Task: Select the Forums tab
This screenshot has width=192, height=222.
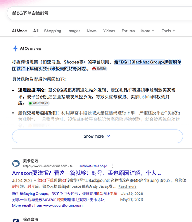Action: [128, 31]
